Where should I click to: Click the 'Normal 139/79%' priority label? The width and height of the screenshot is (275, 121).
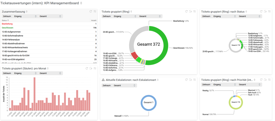tap(209, 114)
